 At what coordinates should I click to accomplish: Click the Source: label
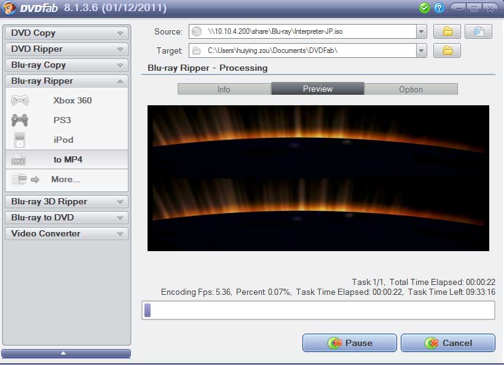(168, 31)
